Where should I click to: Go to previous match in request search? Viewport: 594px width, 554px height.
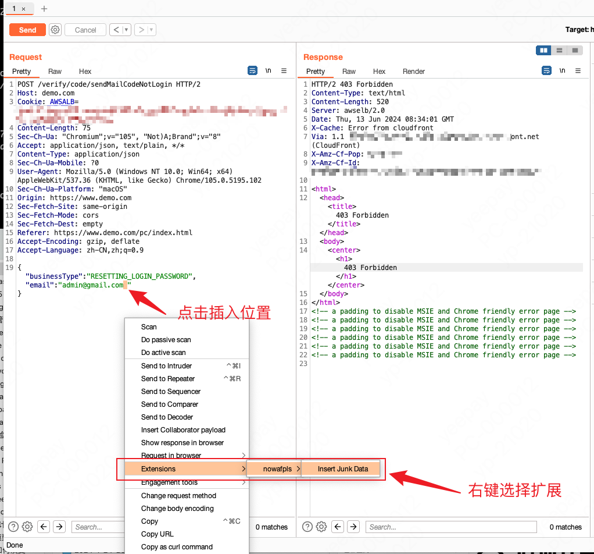(44, 527)
